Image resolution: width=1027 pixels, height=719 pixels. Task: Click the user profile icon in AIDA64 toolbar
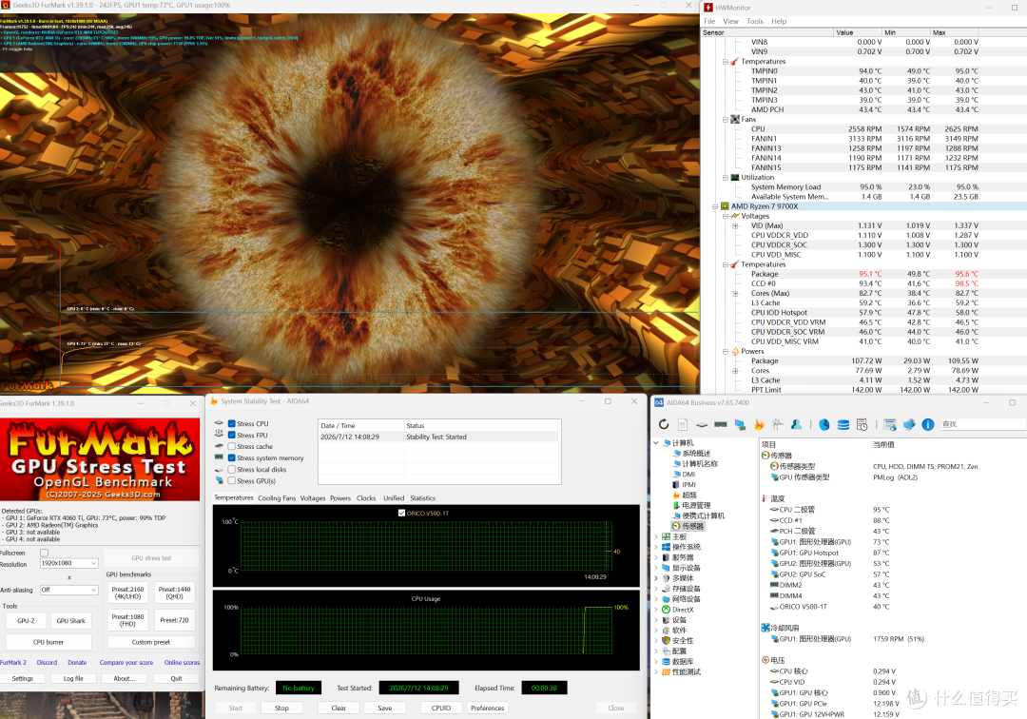coord(797,424)
